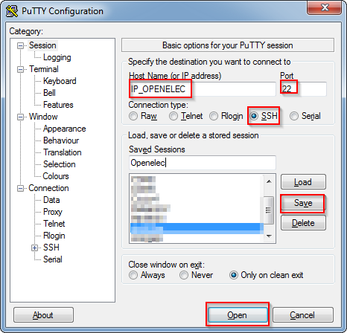
Task: Click the About button
Action: tap(43, 315)
